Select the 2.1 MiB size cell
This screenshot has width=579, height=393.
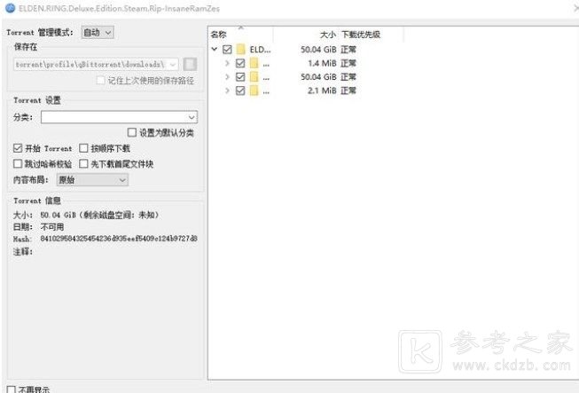[323, 90]
